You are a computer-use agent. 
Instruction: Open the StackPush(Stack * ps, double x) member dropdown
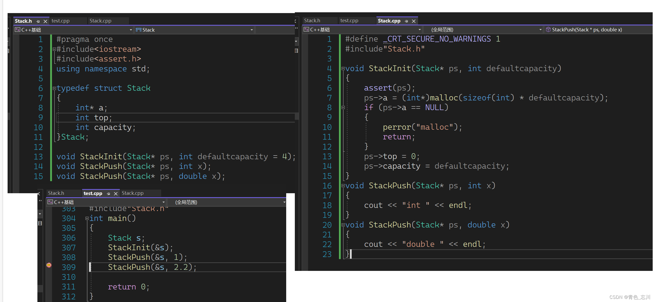click(x=599, y=30)
